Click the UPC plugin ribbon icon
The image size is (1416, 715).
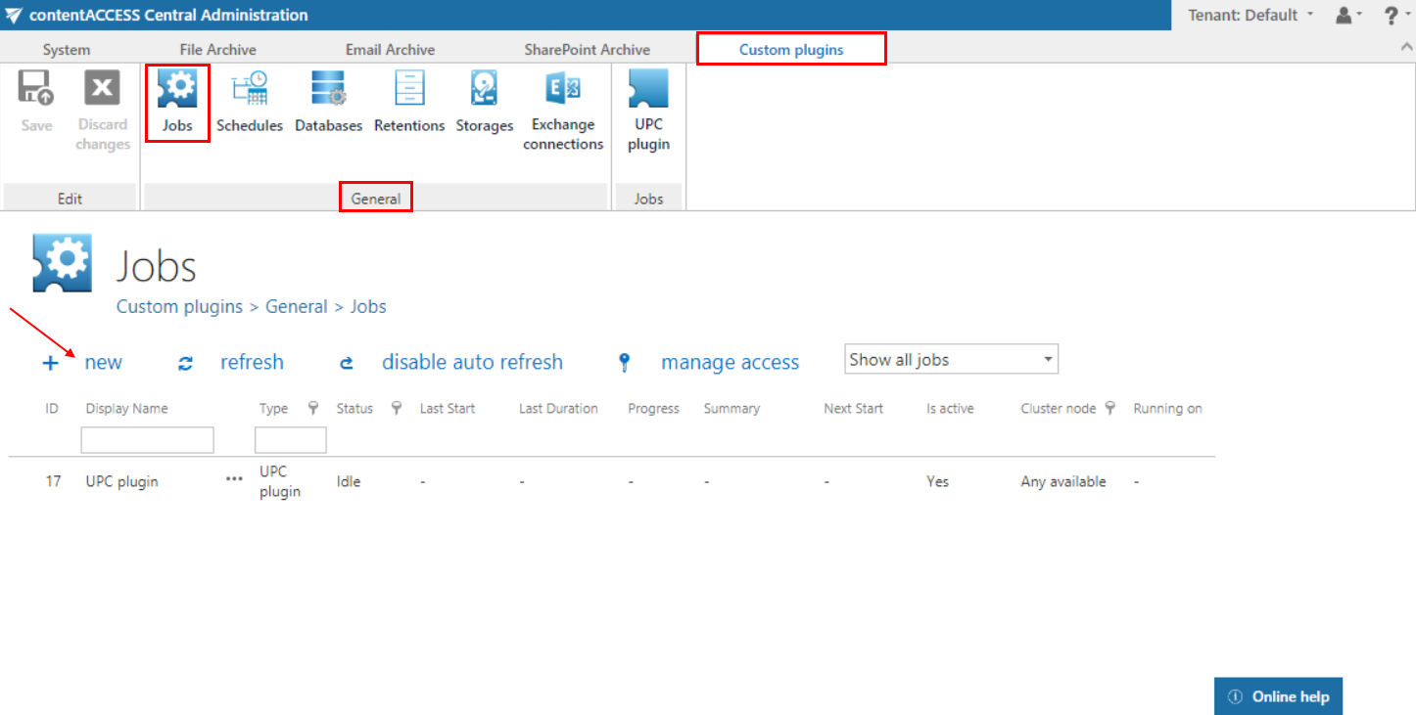point(648,110)
